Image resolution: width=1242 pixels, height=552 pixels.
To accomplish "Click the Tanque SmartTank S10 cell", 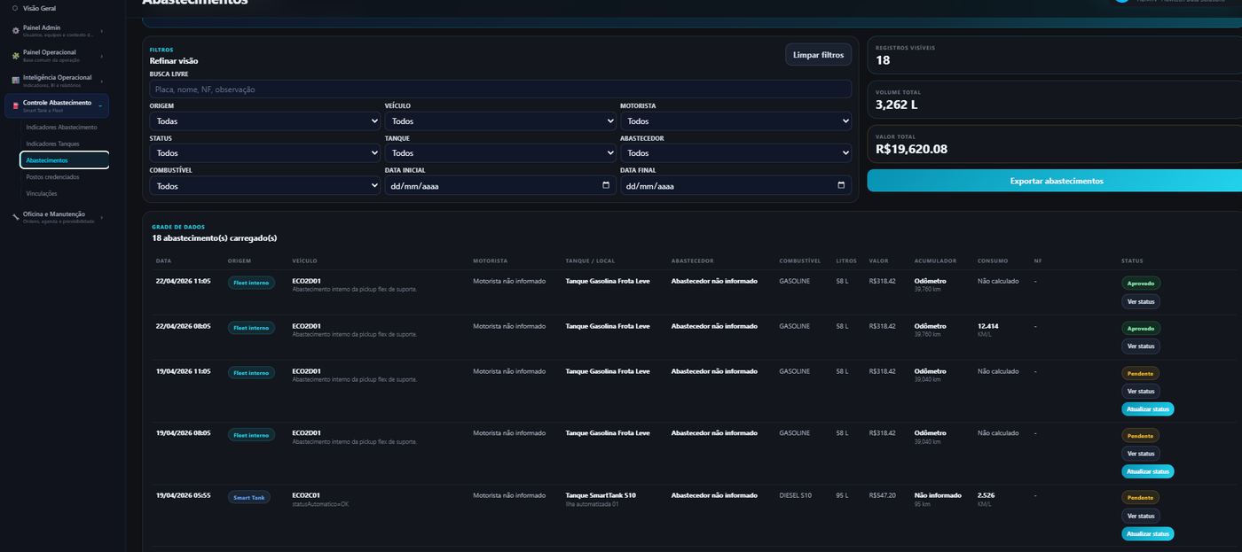I will tap(601, 495).
